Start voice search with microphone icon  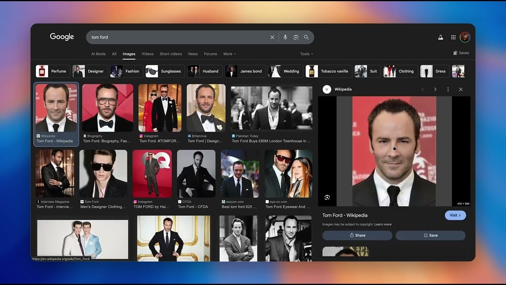tap(285, 37)
